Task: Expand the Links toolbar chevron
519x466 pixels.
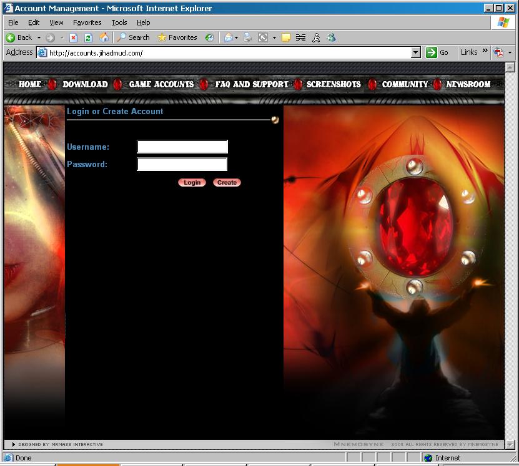Action: [x=485, y=51]
